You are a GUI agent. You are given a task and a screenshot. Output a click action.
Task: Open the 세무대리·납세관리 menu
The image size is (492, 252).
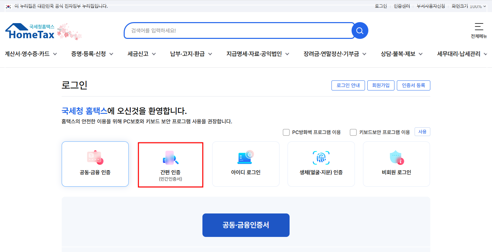coord(459,54)
